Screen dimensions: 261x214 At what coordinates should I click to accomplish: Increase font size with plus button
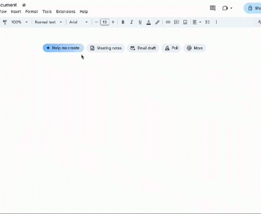click(x=113, y=22)
